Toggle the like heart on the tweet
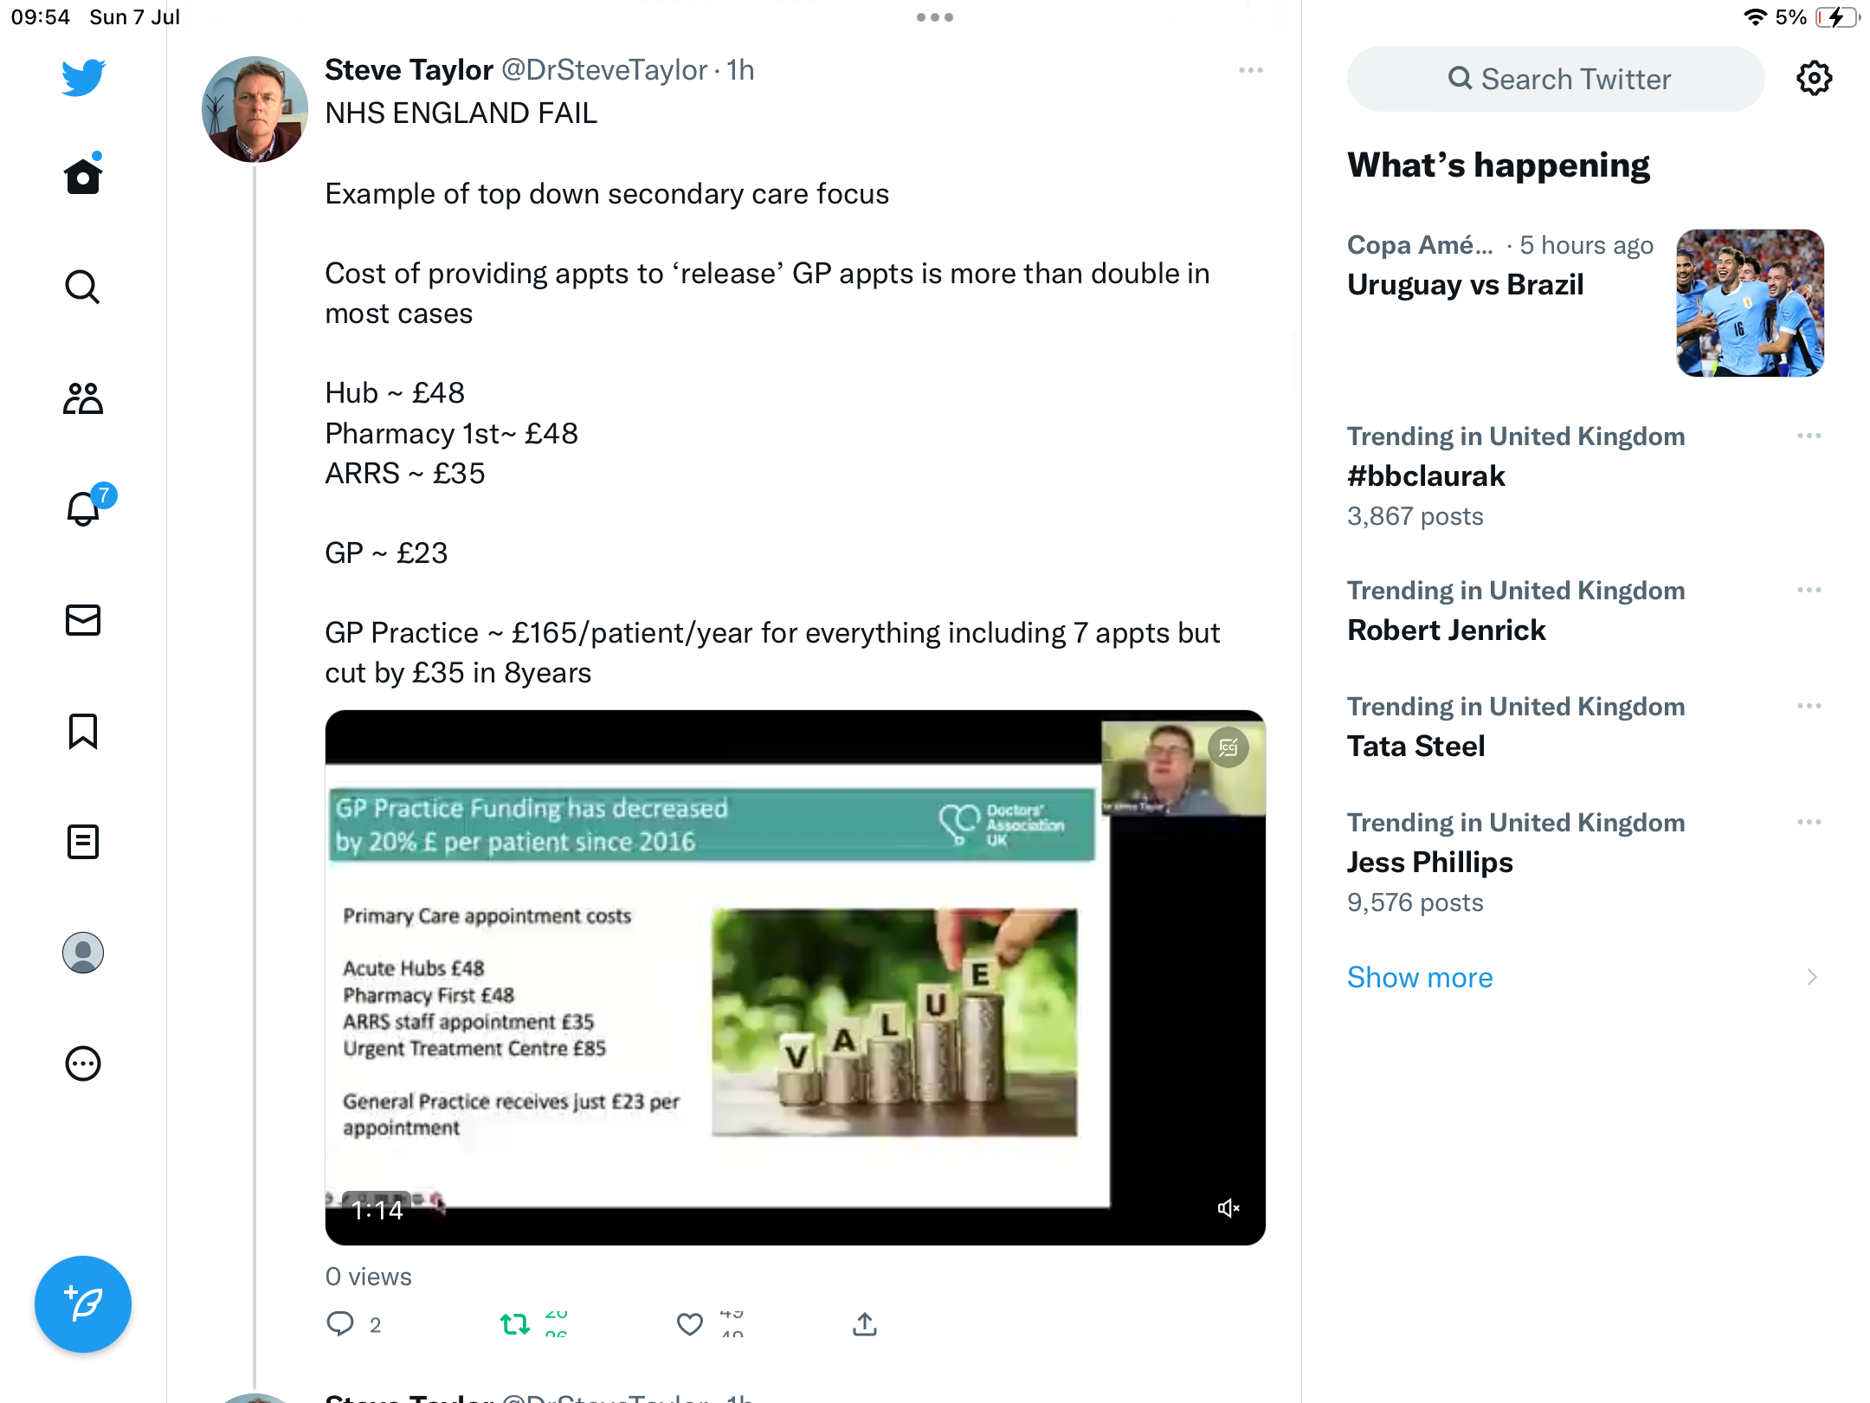Screen dimensions: 1870x1403 (x=690, y=1324)
